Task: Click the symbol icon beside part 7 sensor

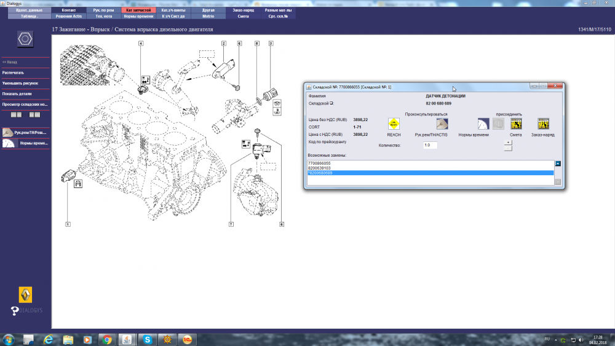Action: [246, 144]
